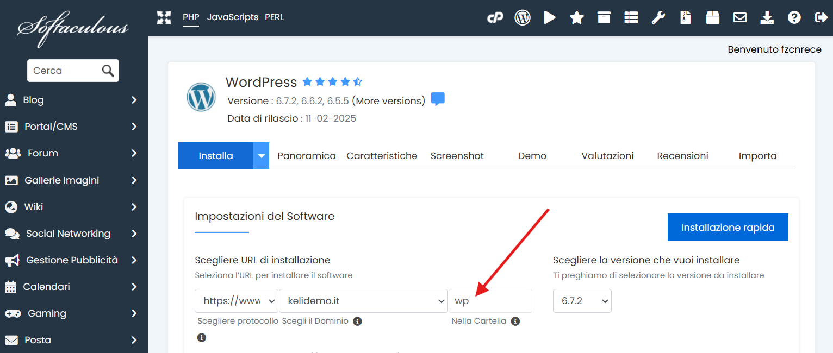833x353 pixels.
Task: Click the WordPress logo image
Action: (201, 97)
